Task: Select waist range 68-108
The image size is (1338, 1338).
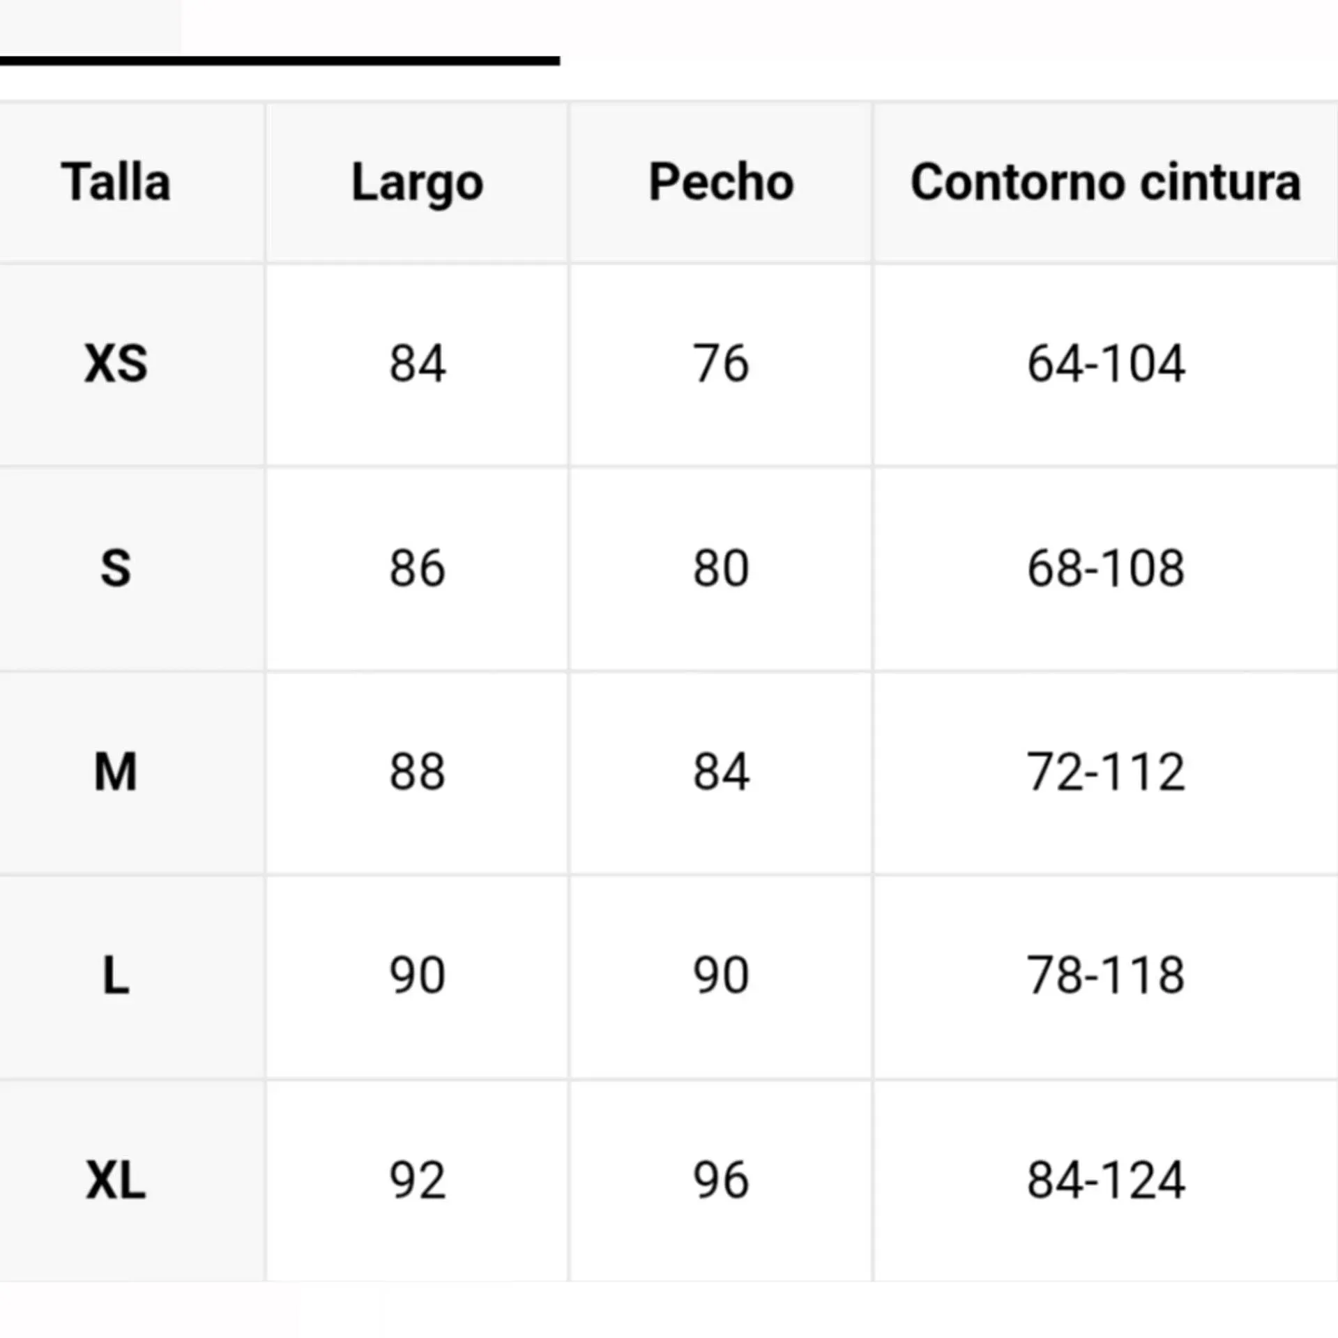Action: point(1106,568)
